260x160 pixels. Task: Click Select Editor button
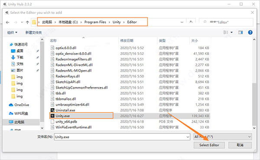tap(209, 145)
